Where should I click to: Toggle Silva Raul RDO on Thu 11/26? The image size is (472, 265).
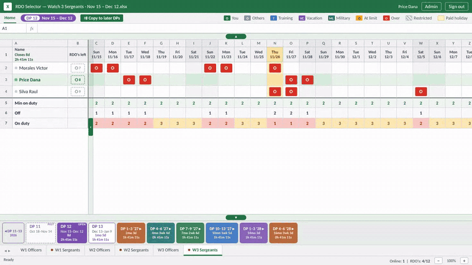[275, 92]
